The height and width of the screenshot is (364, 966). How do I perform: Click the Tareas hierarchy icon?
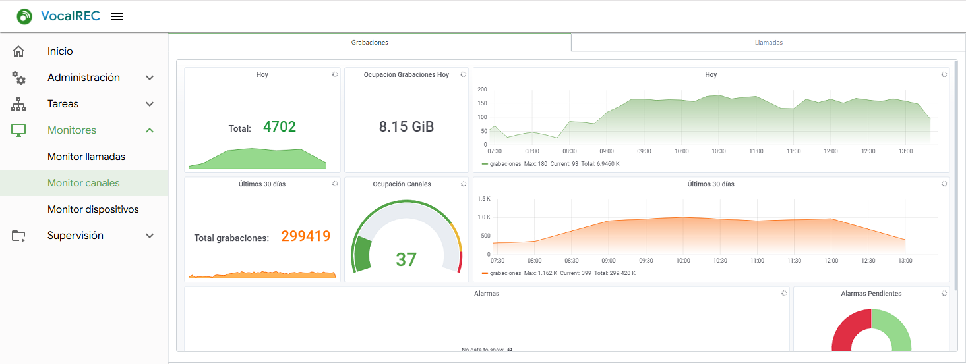click(x=18, y=104)
